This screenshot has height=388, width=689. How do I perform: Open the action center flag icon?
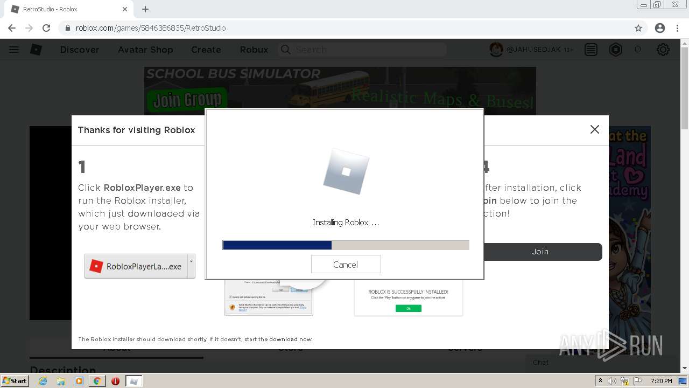(638, 381)
